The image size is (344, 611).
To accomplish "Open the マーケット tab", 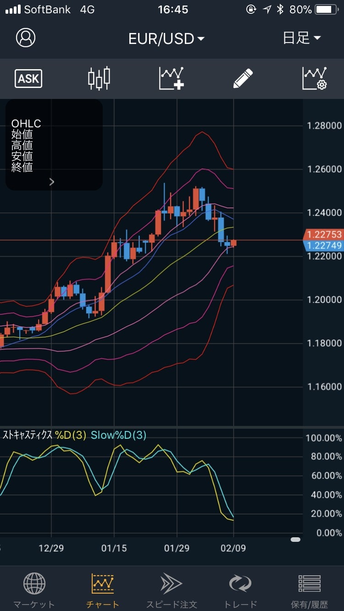I will pyautogui.click(x=34, y=590).
